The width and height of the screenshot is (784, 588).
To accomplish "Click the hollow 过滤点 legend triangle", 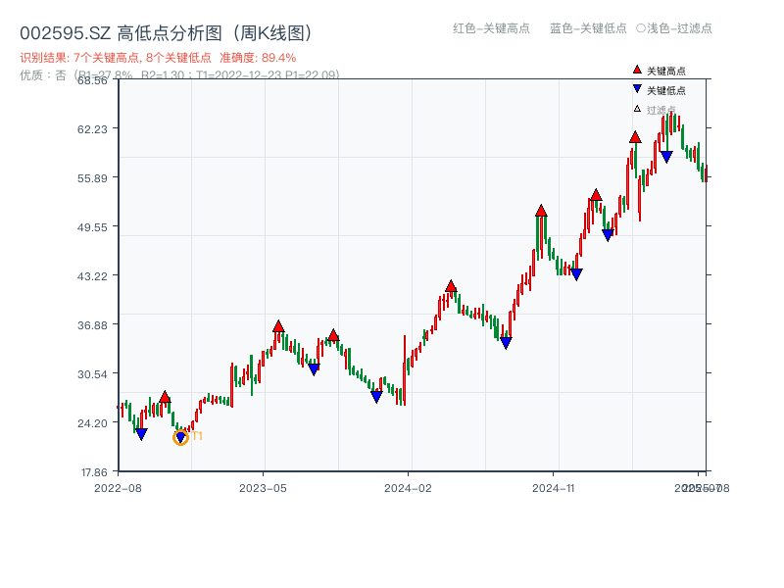I will coord(637,109).
